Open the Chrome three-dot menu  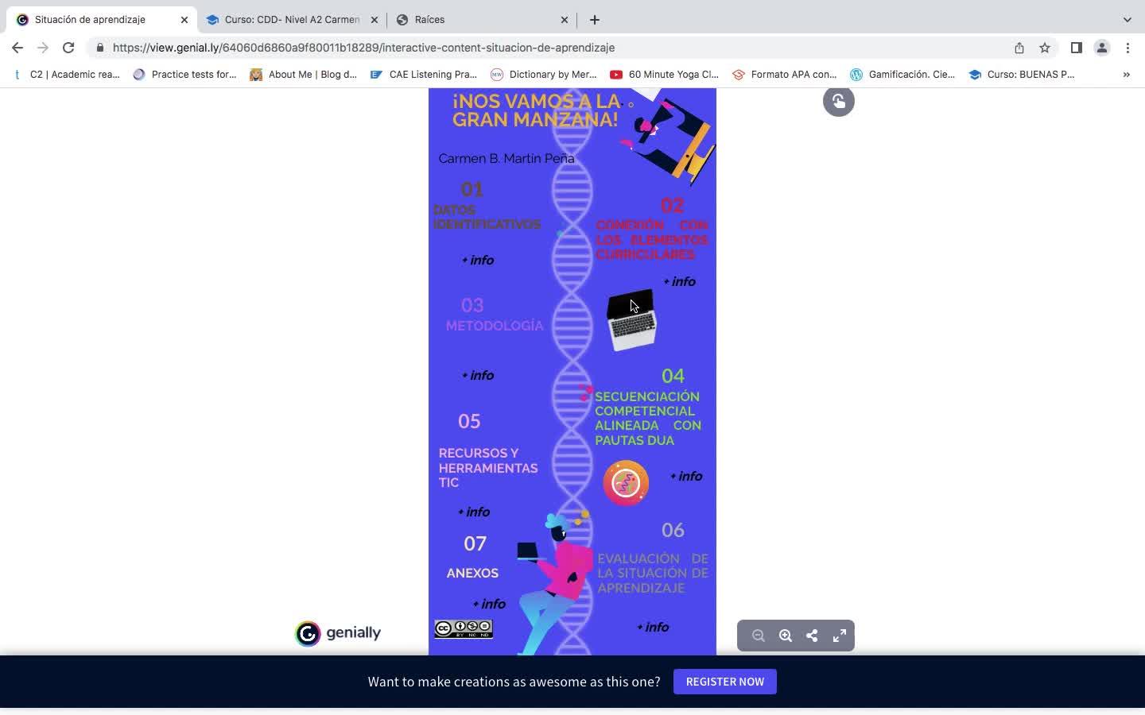click(x=1128, y=48)
